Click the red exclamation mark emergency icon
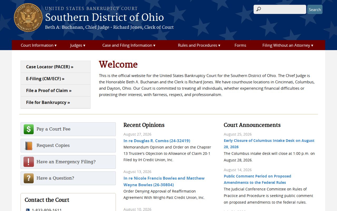 point(29,162)
